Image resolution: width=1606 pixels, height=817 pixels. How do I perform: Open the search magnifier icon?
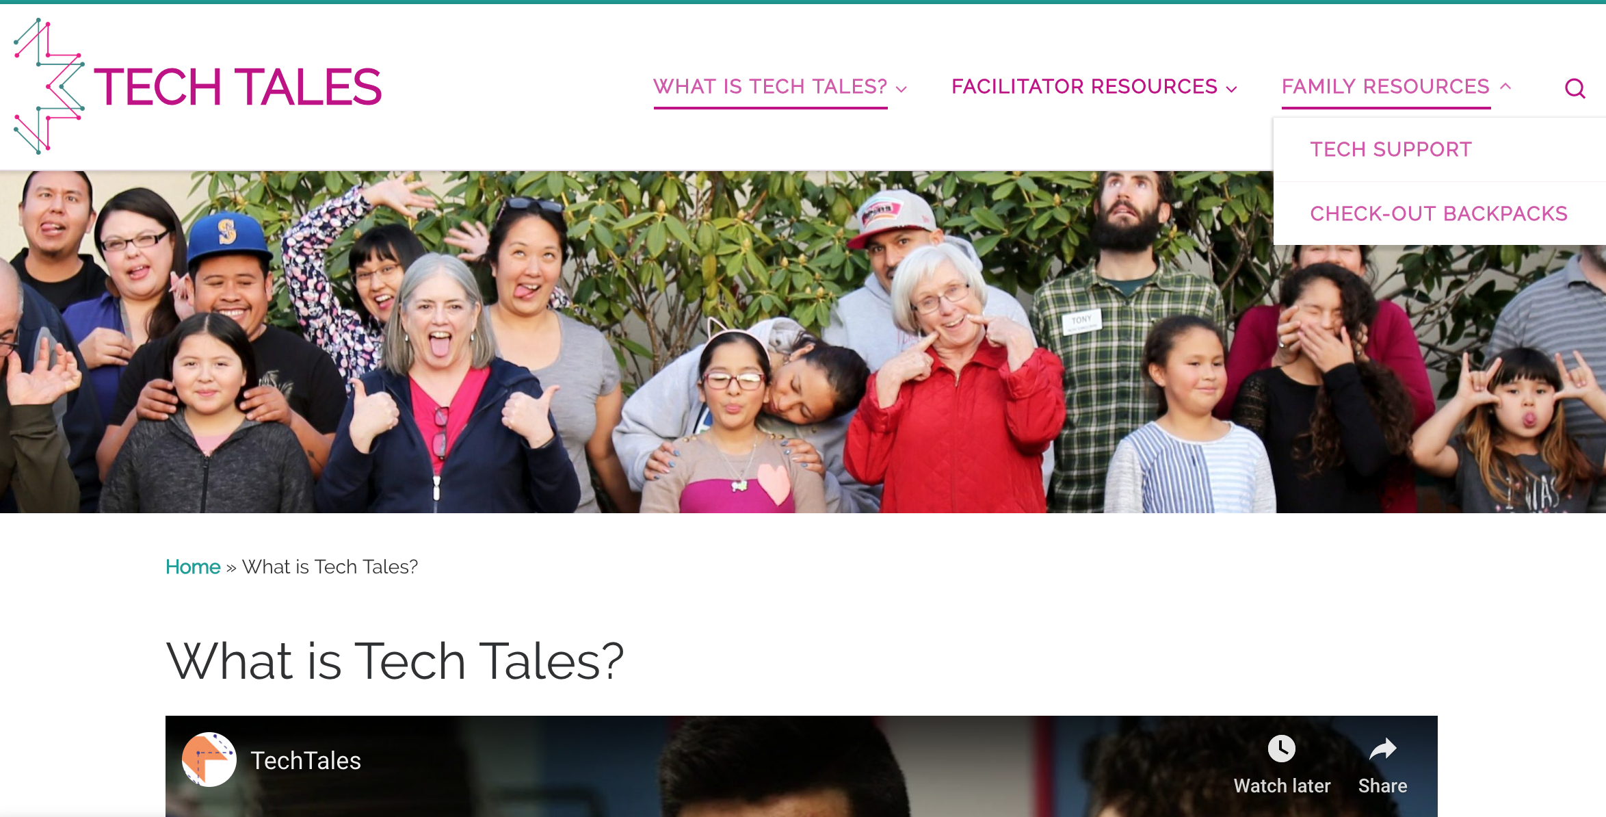pos(1575,88)
